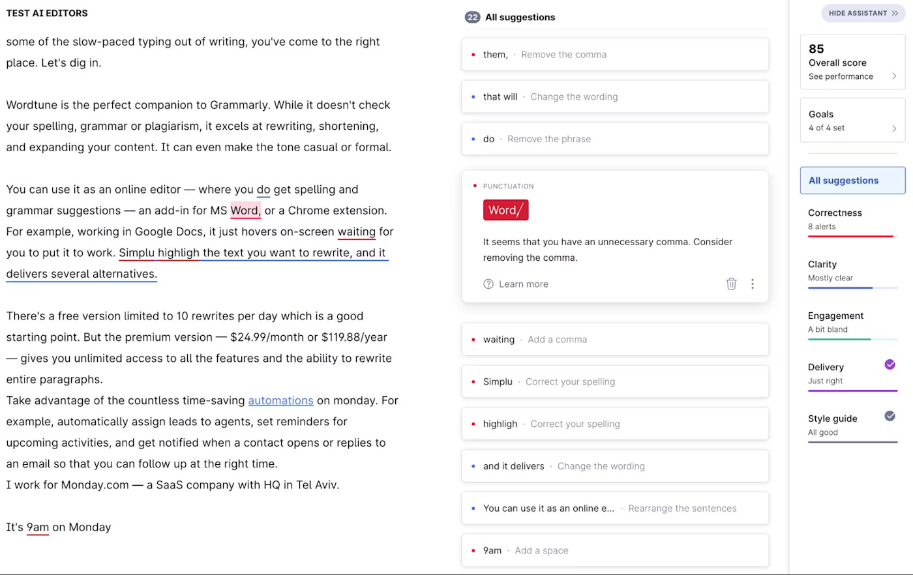Hide the assistant panel
Screen dimensions: 913x575
tap(863, 13)
